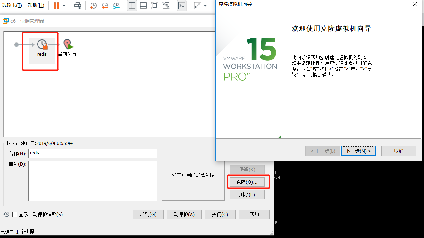
Task: Click the take snapshot clock-plus icon
Action: pyautogui.click(x=93, y=5)
